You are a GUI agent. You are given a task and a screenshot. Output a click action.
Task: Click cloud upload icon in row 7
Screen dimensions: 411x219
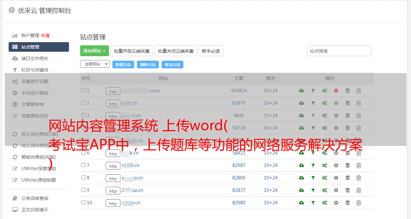click(301, 165)
